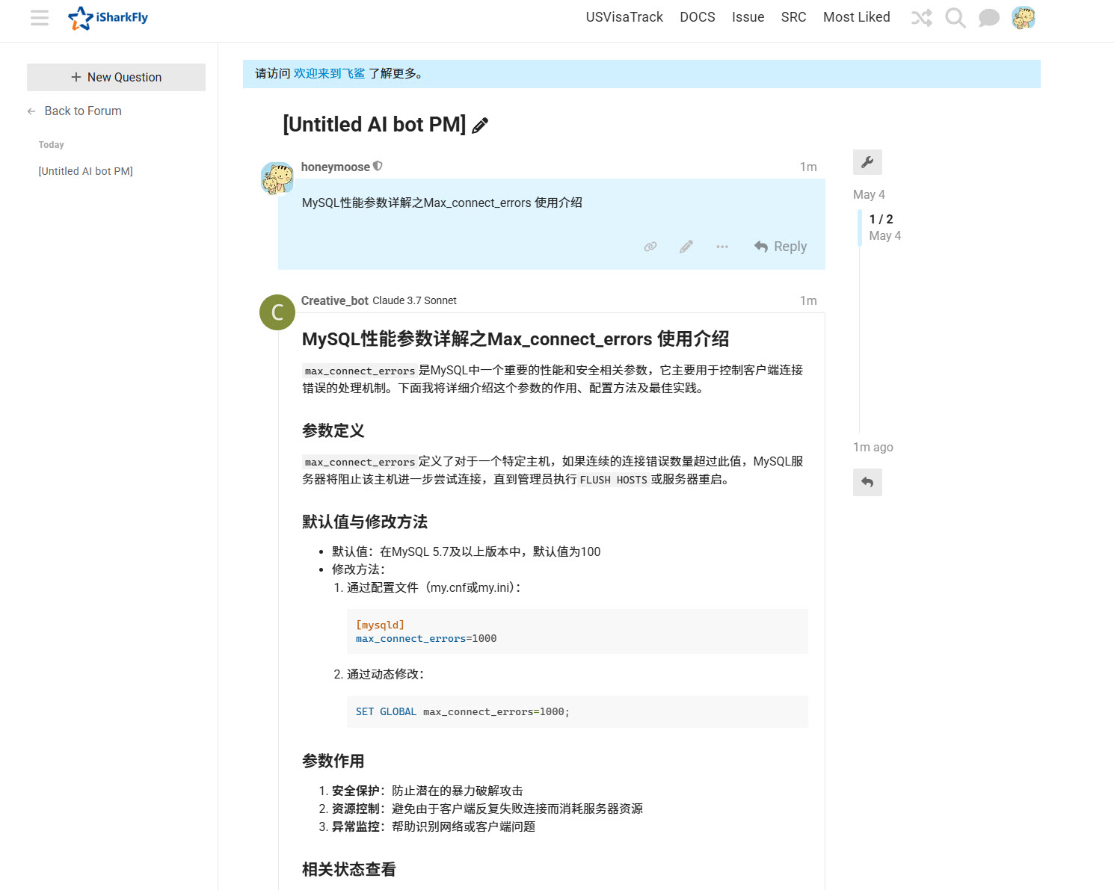The image size is (1114, 890).
Task: Reply to honeymoose's message
Action: [781, 246]
